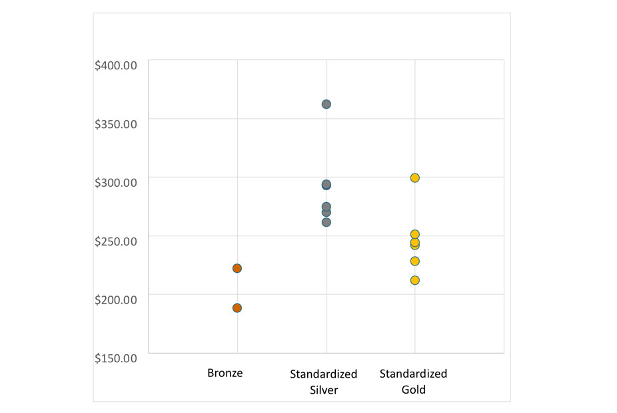Click the Silver marker near $293
The width and height of the screenshot is (617, 413).
click(x=326, y=185)
